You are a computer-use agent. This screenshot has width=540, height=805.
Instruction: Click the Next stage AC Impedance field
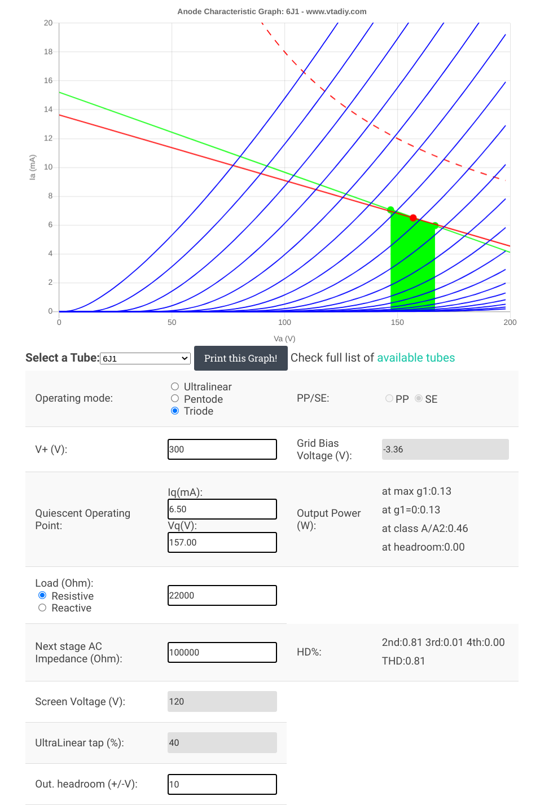222,652
